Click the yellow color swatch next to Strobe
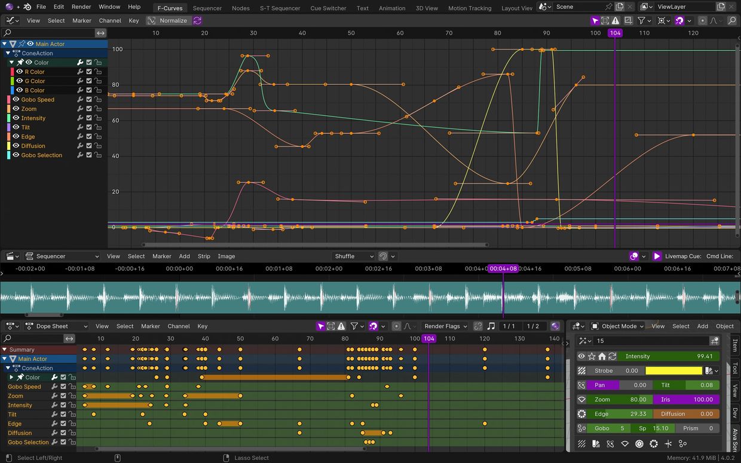The image size is (741, 463). (673, 370)
